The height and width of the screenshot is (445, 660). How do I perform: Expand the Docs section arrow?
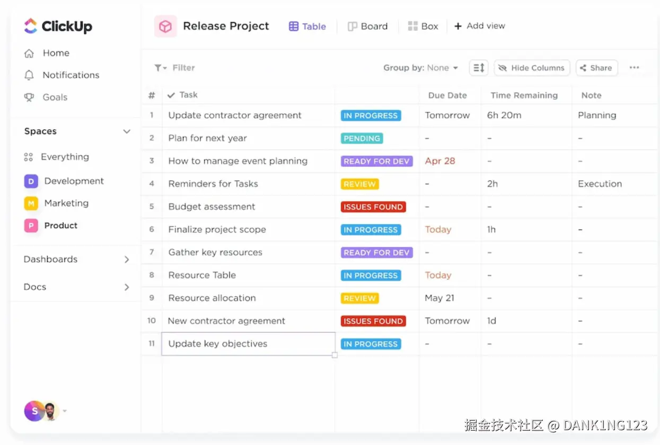[127, 287]
